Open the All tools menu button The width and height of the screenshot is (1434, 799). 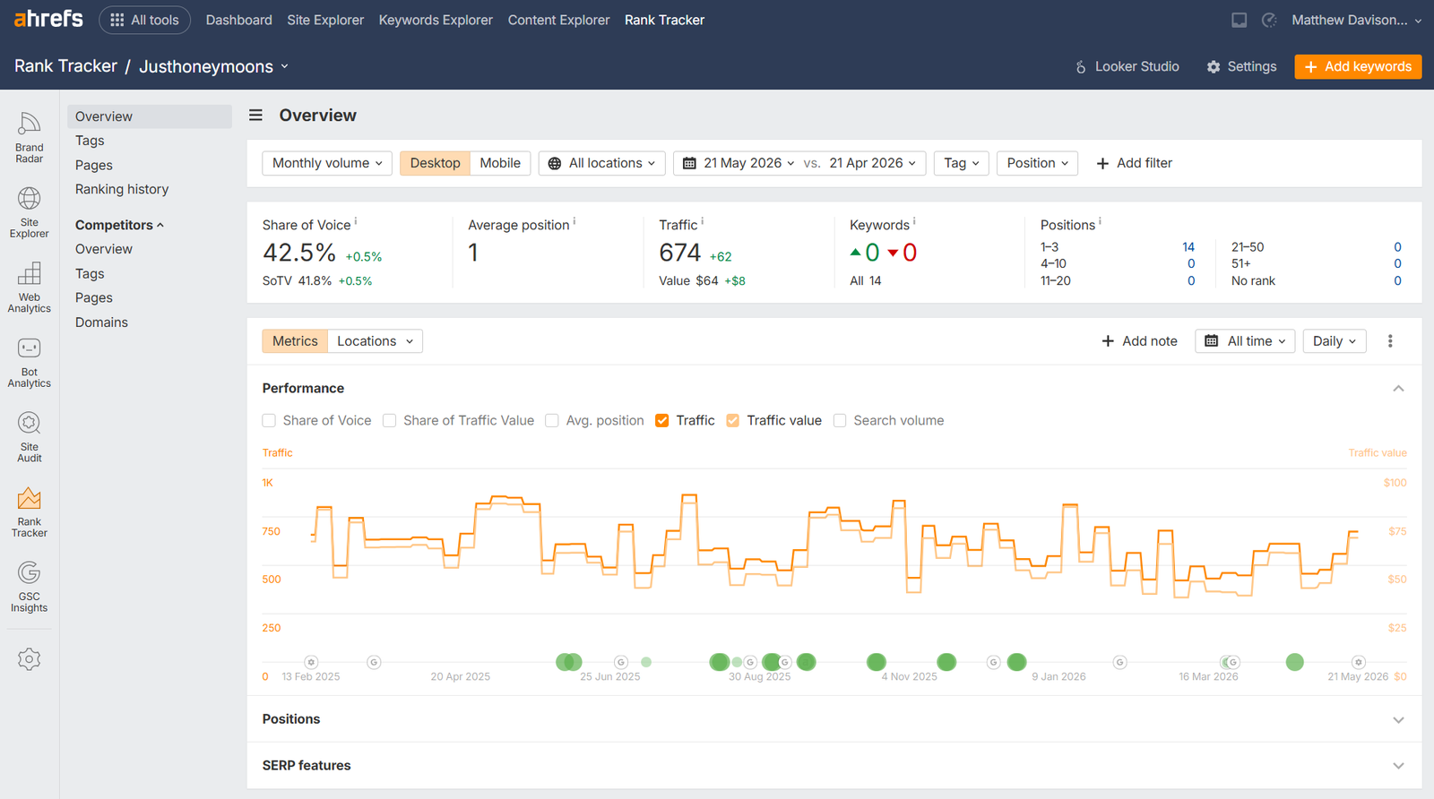(x=144, y=20)
